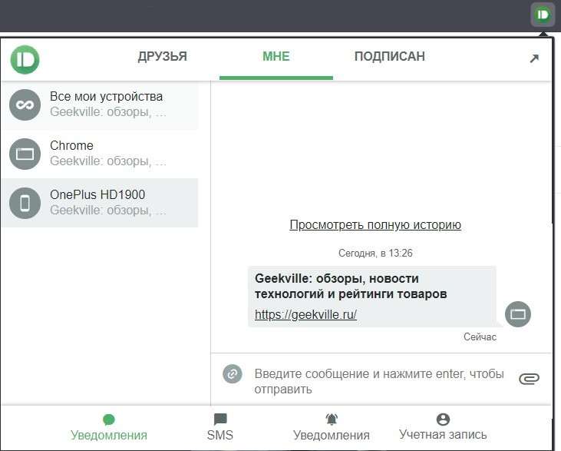This screenshot has height=451, width=561.
Task: Pop out the window with arrow icon
Action: coord(534,58)
